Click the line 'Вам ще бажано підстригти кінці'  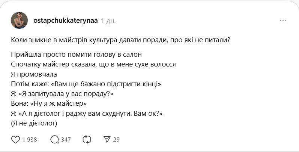(x=86, y=84)
